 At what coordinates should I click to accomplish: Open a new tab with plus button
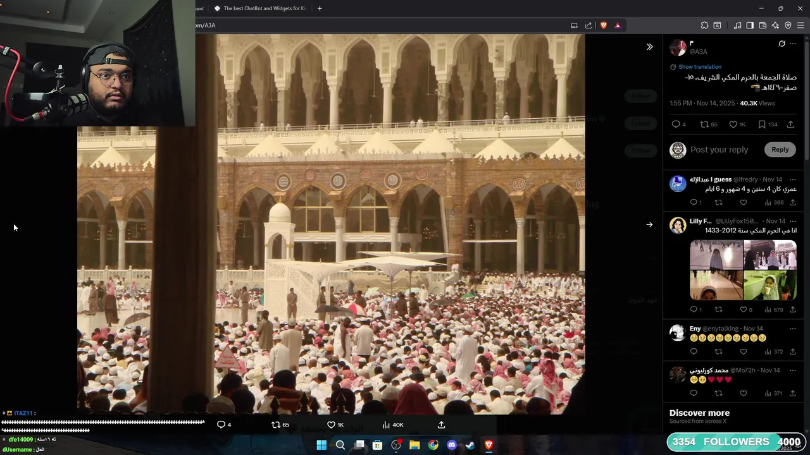pos(320,8)
